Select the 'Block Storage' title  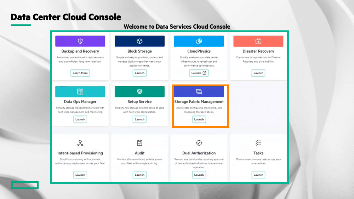tap(139, 51)
